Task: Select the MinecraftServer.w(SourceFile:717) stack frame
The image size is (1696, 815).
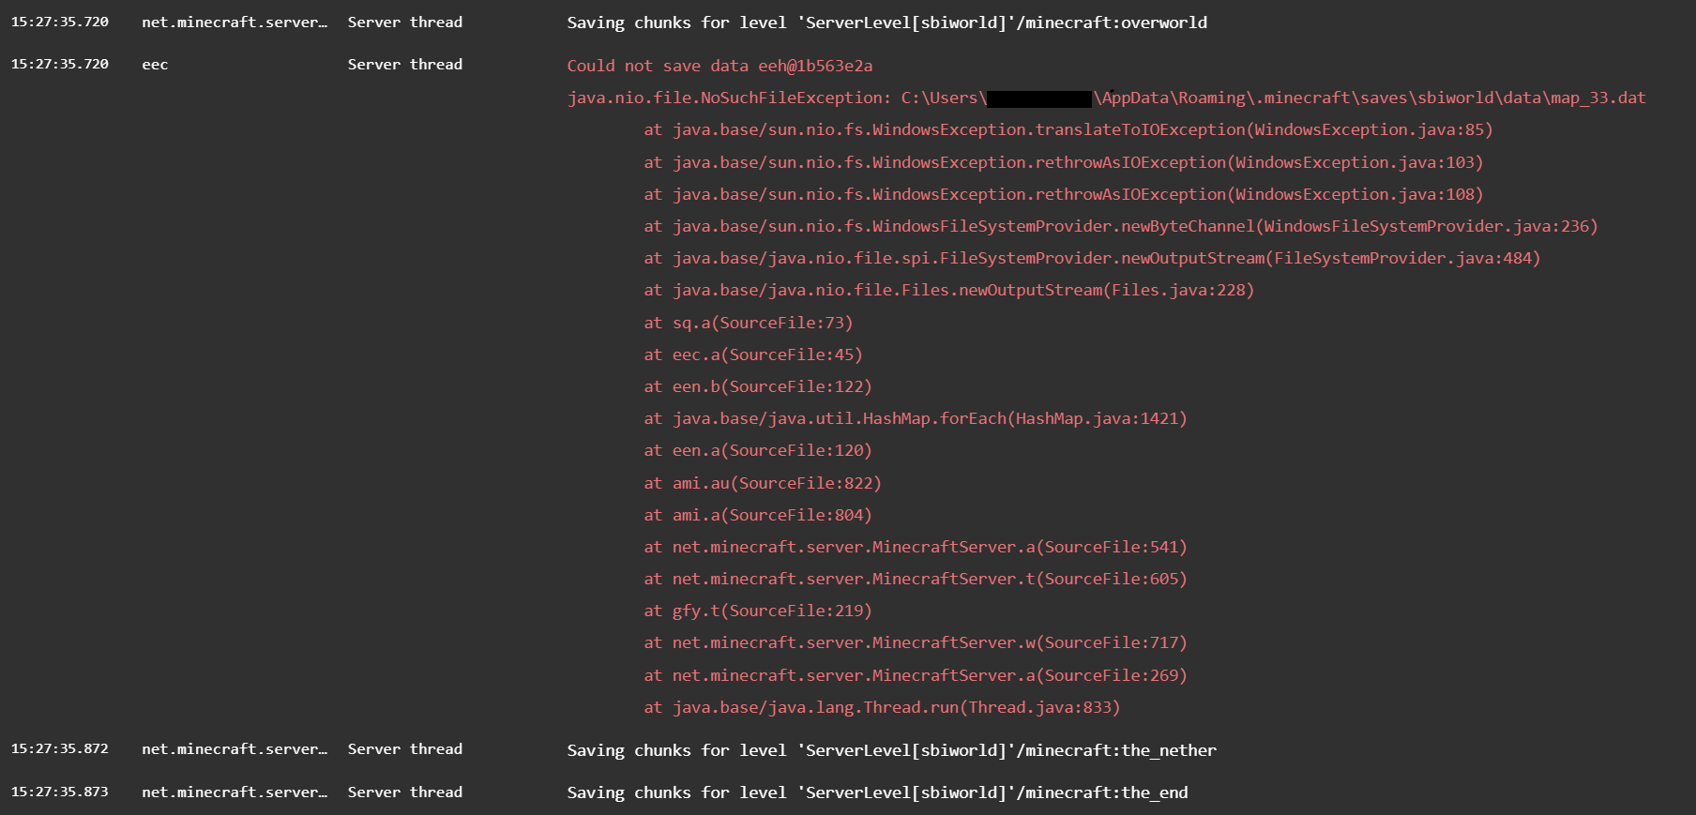Action: pyautogui.click(x=915, y=642)
